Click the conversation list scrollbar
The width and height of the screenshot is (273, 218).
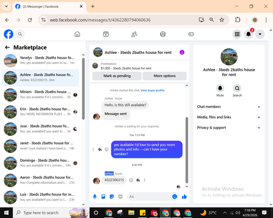coord(83,89)
